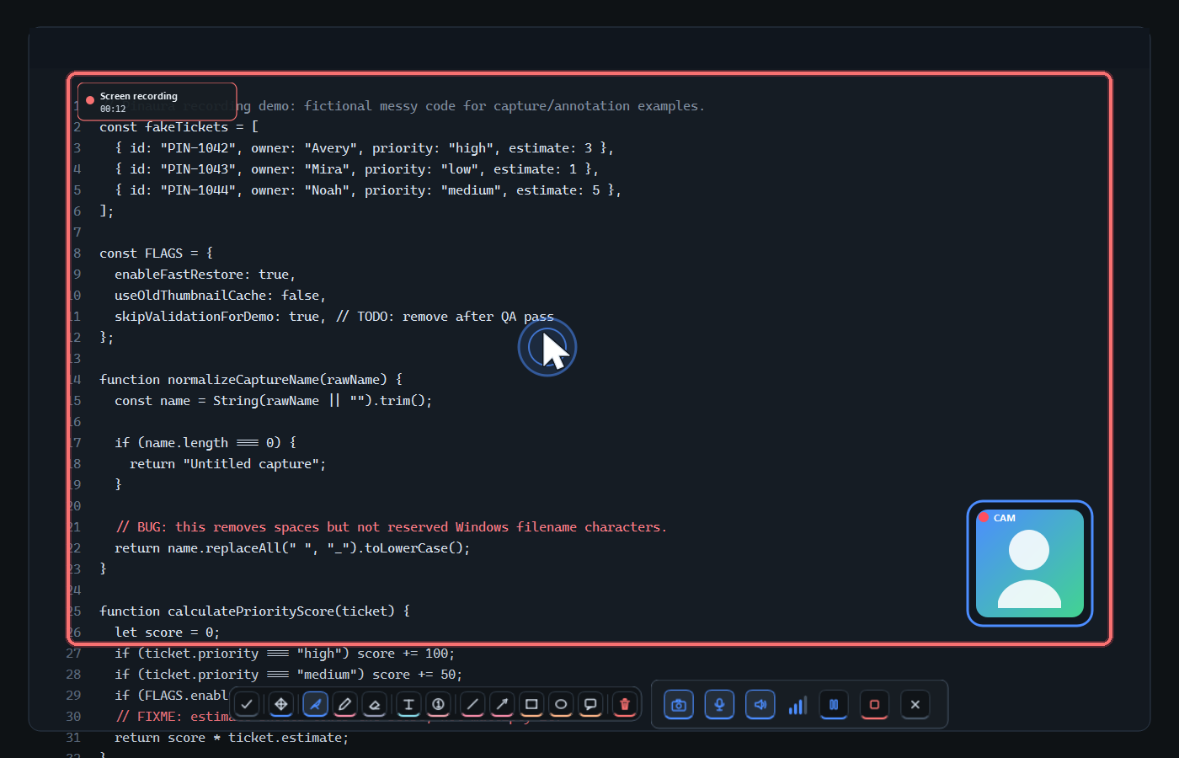Click line number 28 in gutter
This screenshot has width=1179, height=758.
point(73,675)
